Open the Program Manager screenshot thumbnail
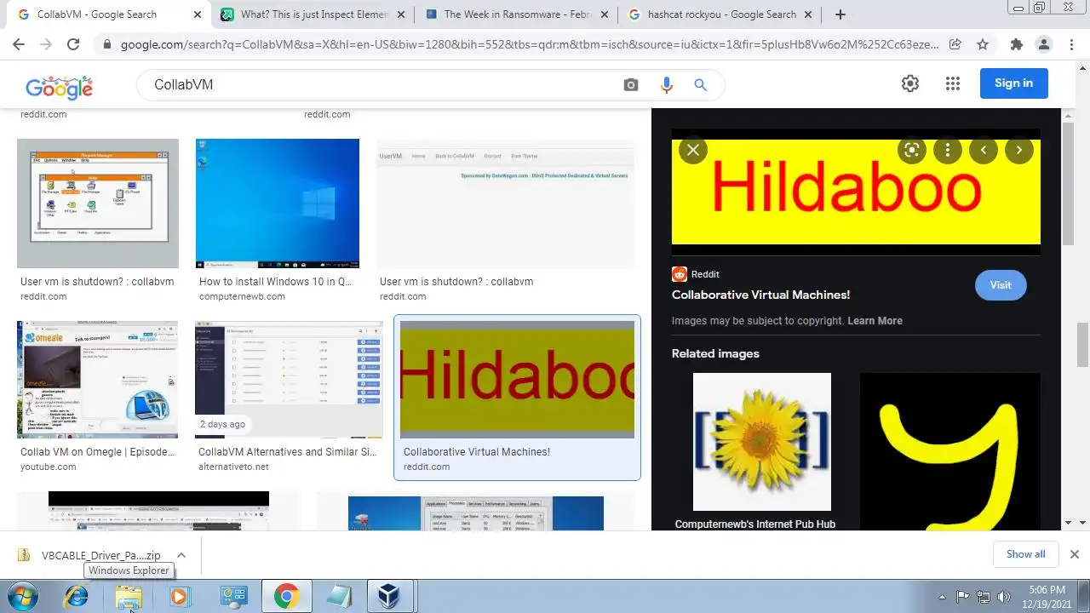This screenshot has width=1090, height=613. (98, 203)
